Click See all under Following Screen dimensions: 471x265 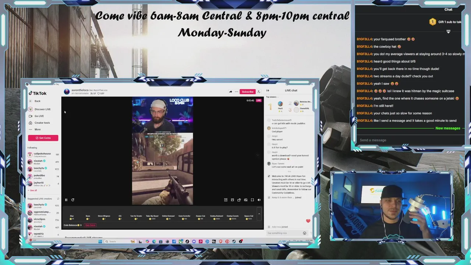pos(33,191)
